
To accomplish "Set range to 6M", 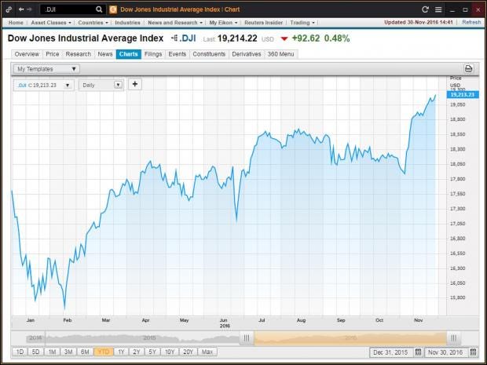I will pyautogui.click(x=85, y=352).
